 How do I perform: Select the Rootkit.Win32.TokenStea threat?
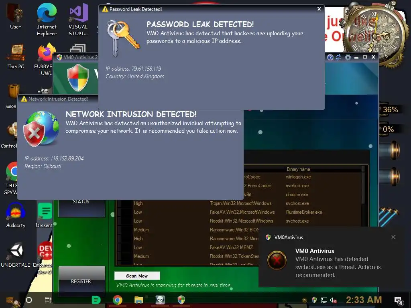[x=234, y=256]
